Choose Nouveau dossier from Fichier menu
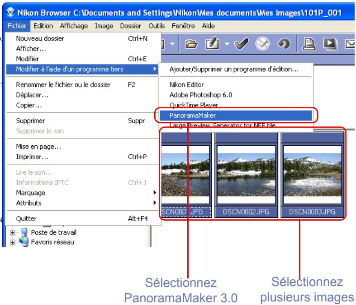 coord(82,38)
